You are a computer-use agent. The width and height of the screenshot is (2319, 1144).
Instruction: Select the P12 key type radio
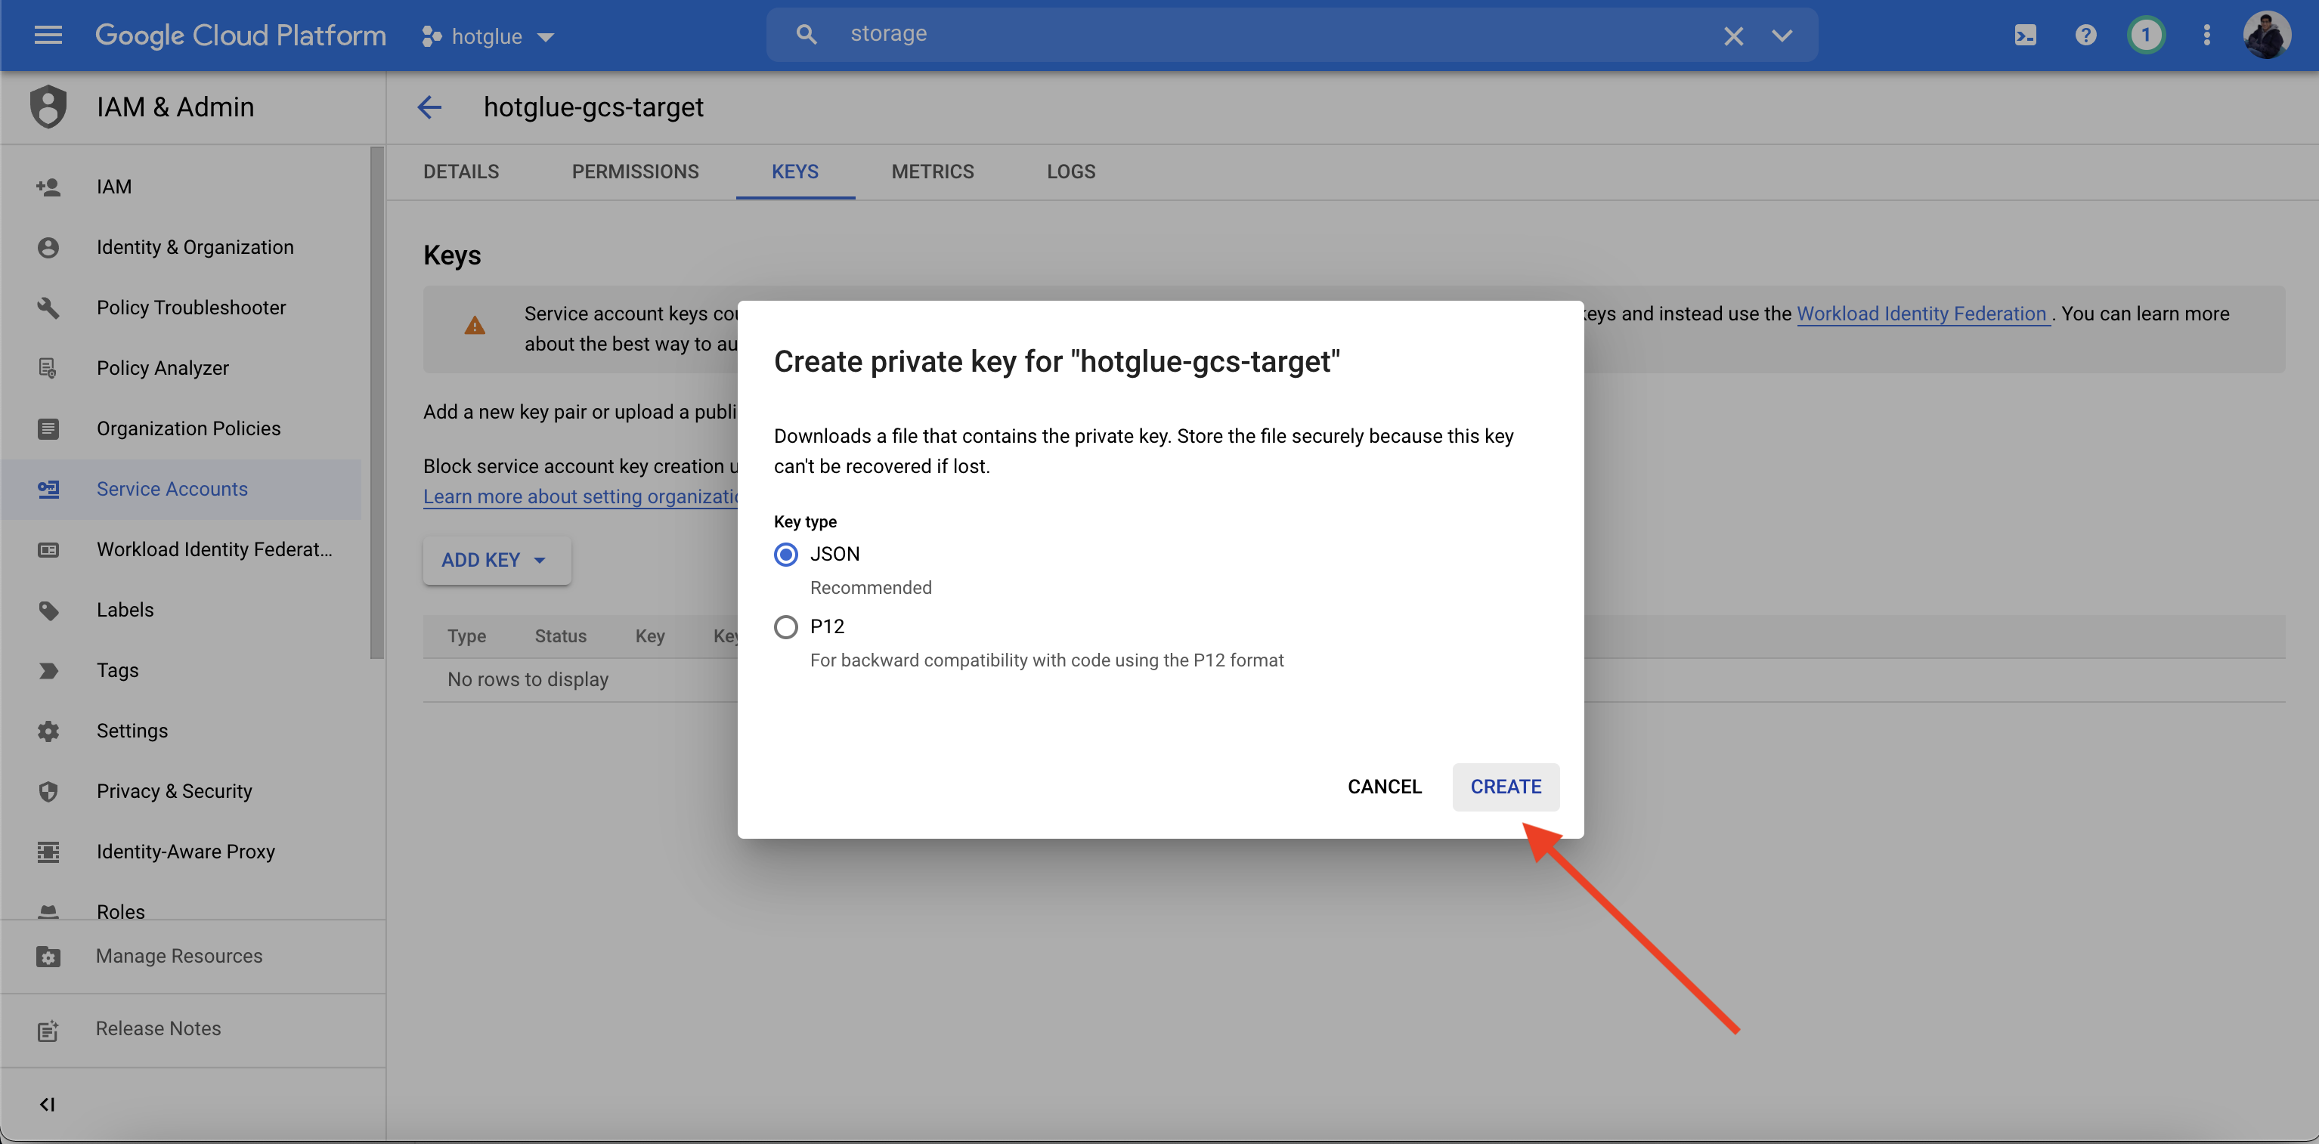786,626
